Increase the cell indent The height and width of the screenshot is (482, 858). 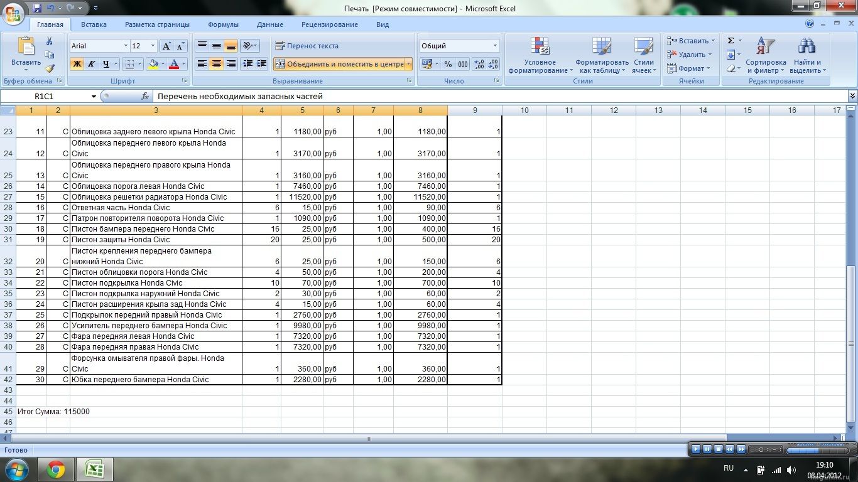point(262,64)
